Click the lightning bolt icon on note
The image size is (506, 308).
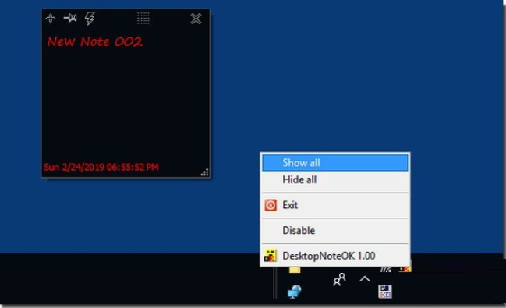click(x=90, y=19)
